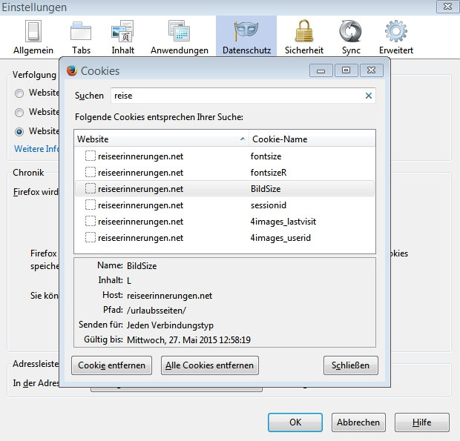Select the second Verfolgung radio option
Image resolution: width=460 pixels, height=441 pixels.
(x=19, y=113)
